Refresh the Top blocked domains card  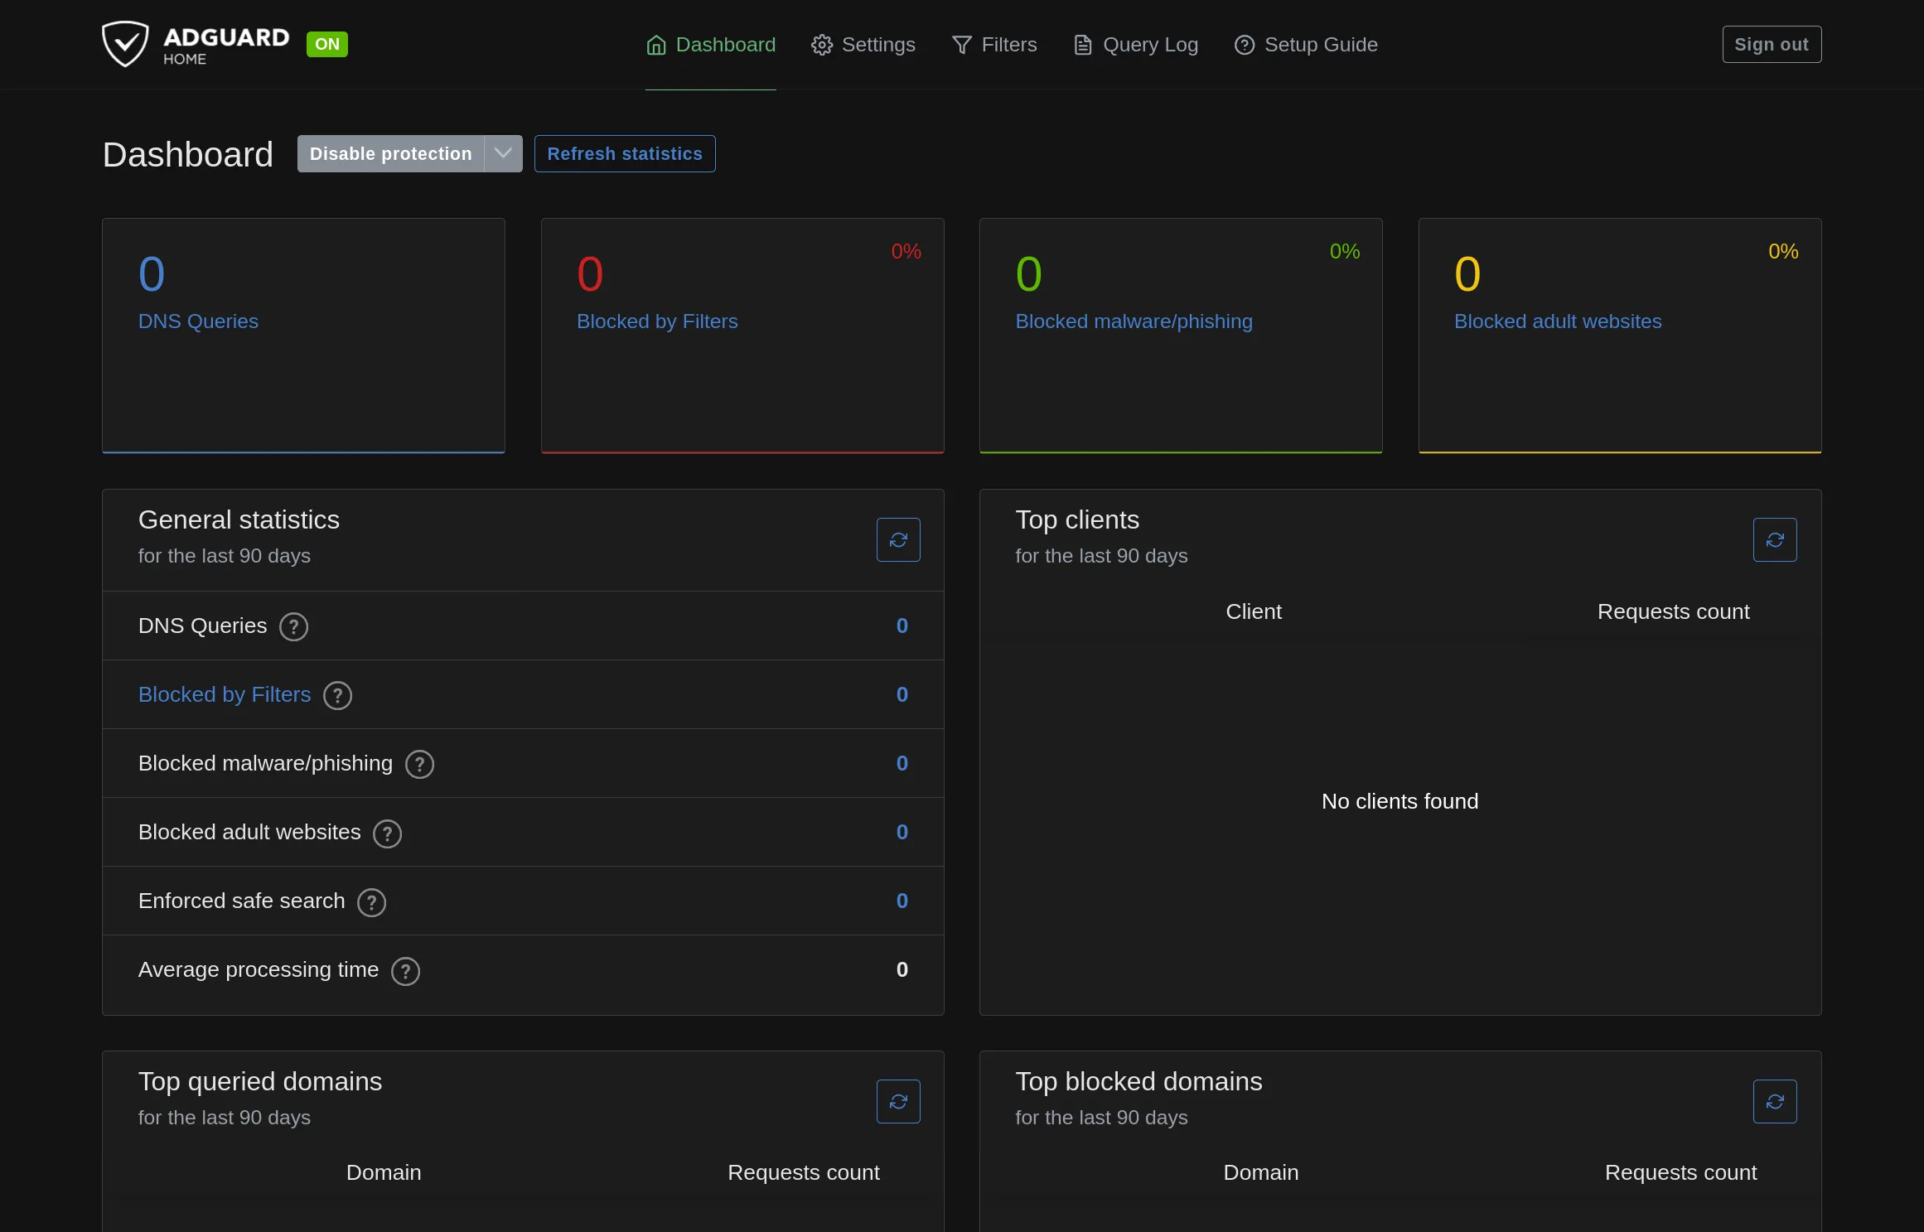[x=1775, y=1101]
